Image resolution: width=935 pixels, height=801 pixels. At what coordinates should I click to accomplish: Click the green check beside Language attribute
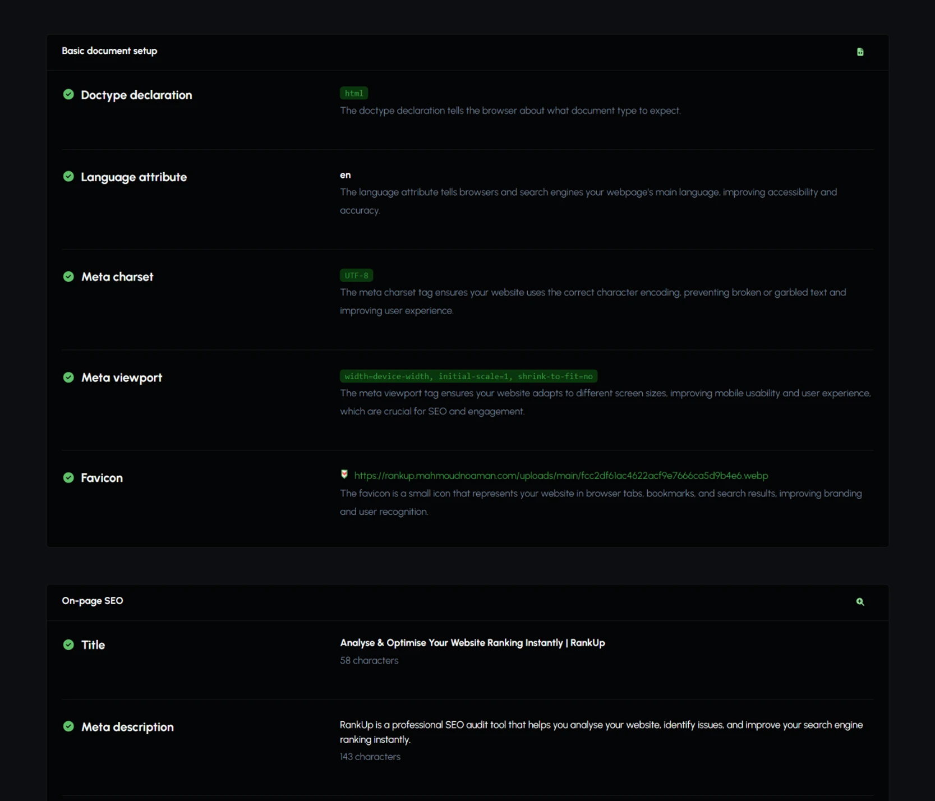[x=68, y=176]
